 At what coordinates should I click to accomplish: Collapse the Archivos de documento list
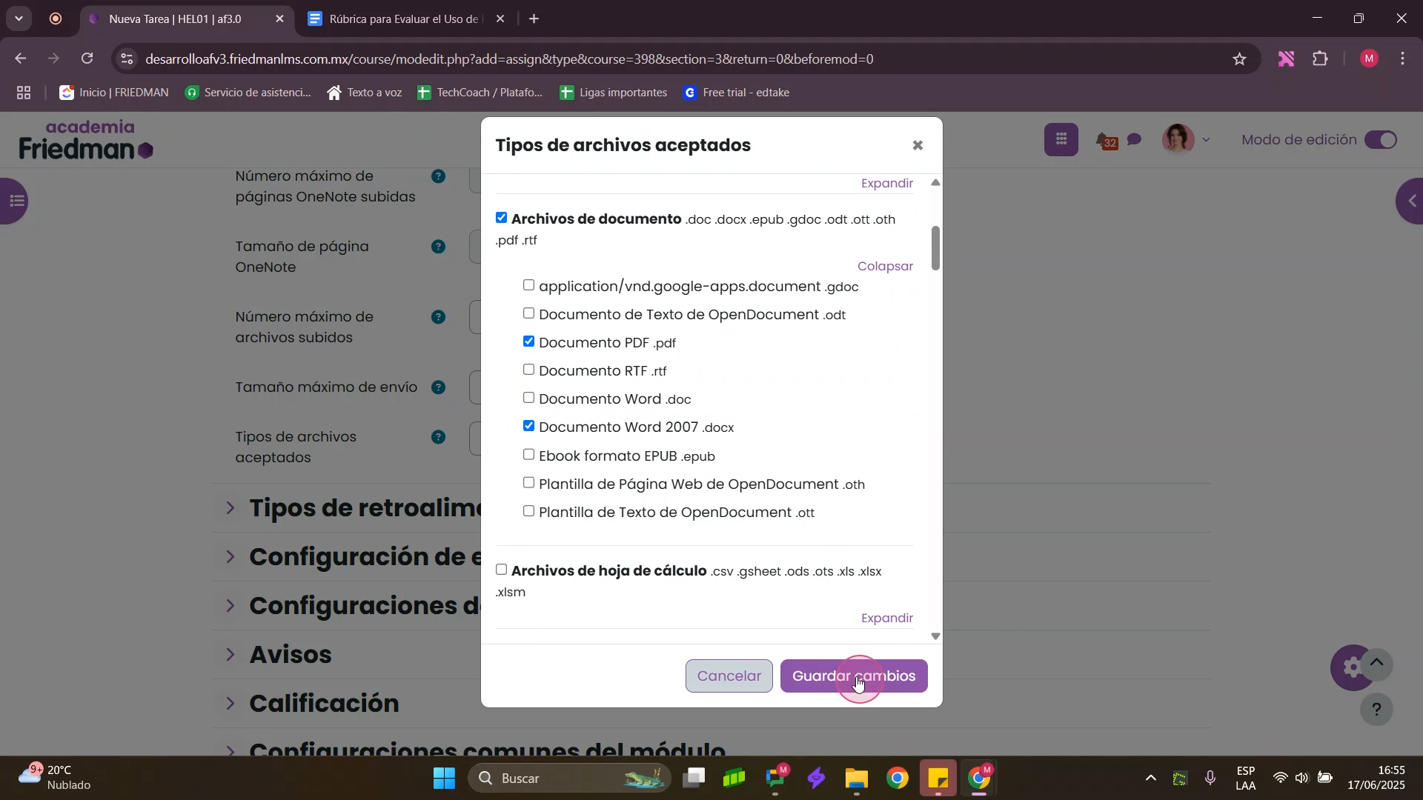[x=885, y=266]
